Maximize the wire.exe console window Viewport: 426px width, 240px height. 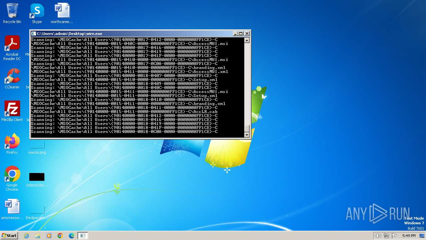tap(241, 34)
